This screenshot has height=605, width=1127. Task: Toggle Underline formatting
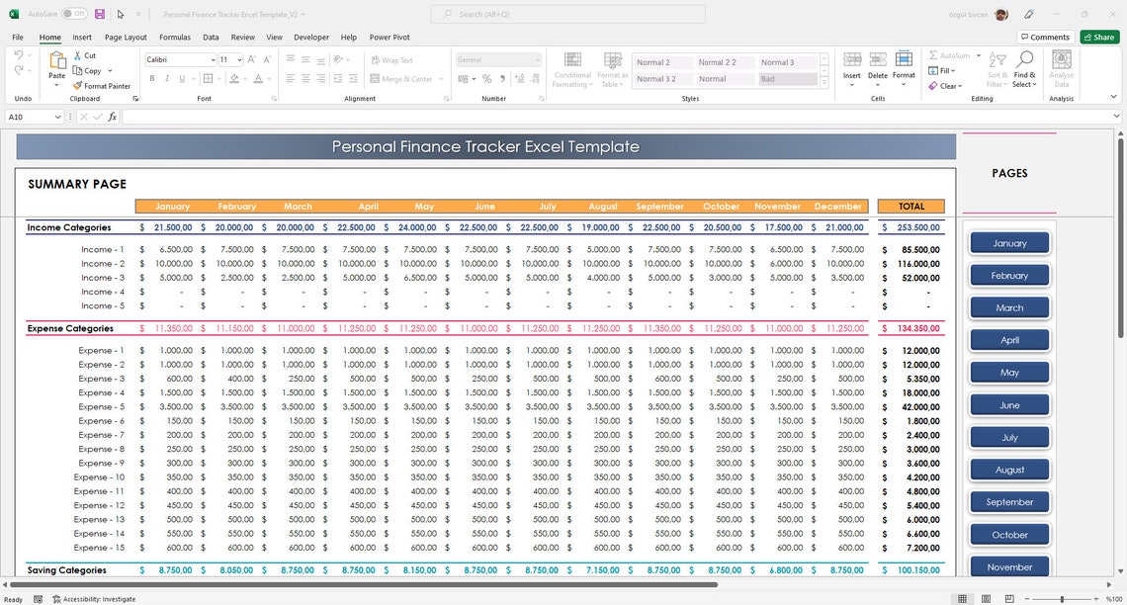tap(181, 78)
